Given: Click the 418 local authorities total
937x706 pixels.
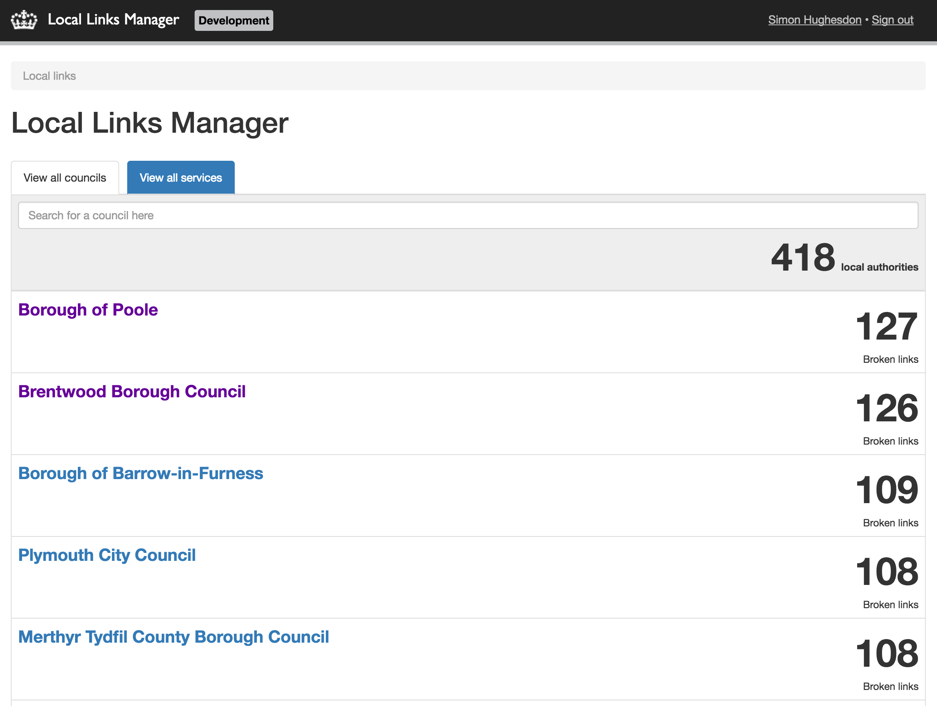Looking at the screenshot, I should [x=803, y=258].
